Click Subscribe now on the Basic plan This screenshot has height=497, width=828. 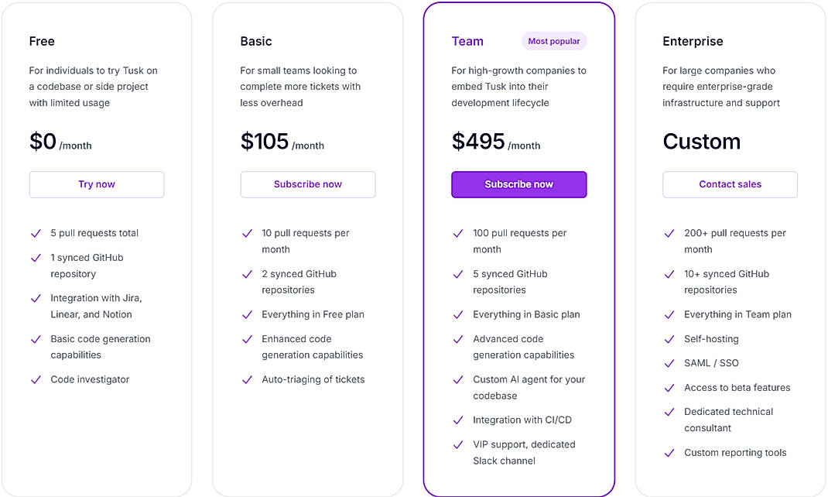pyautogui.click(x=307, y=184)
